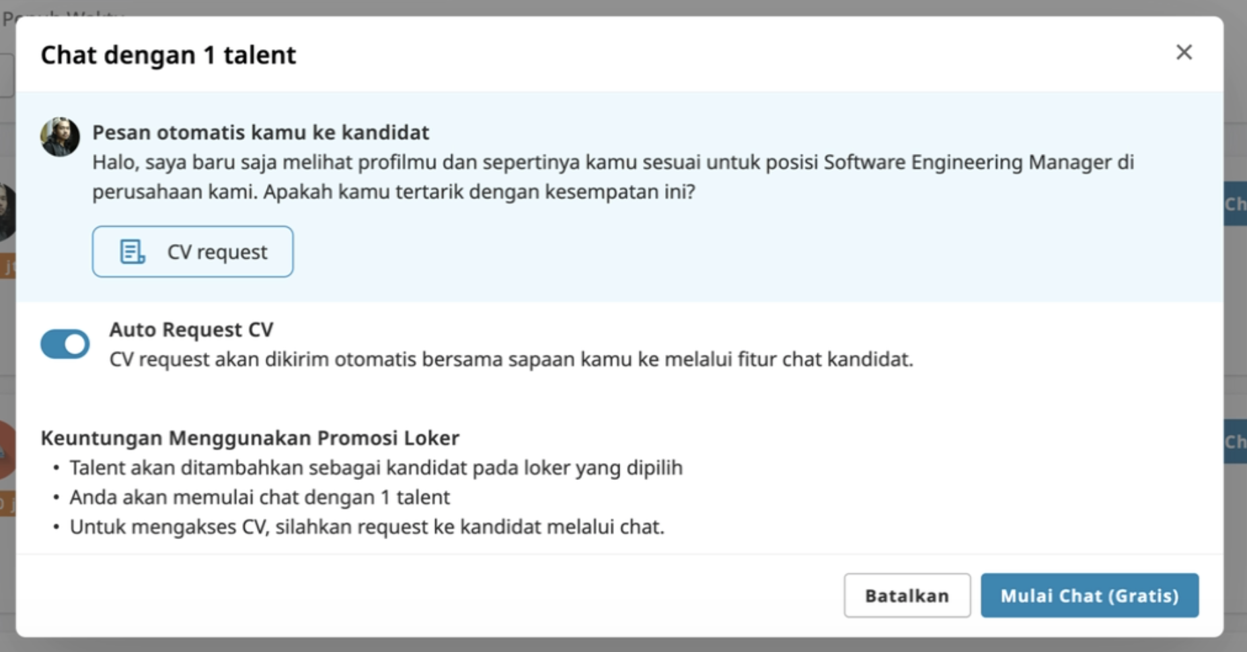Click bullet Untuk mengakses CV, silahkan request
The height and width of the screenshot is (652, 1247).
pos(367,527)
